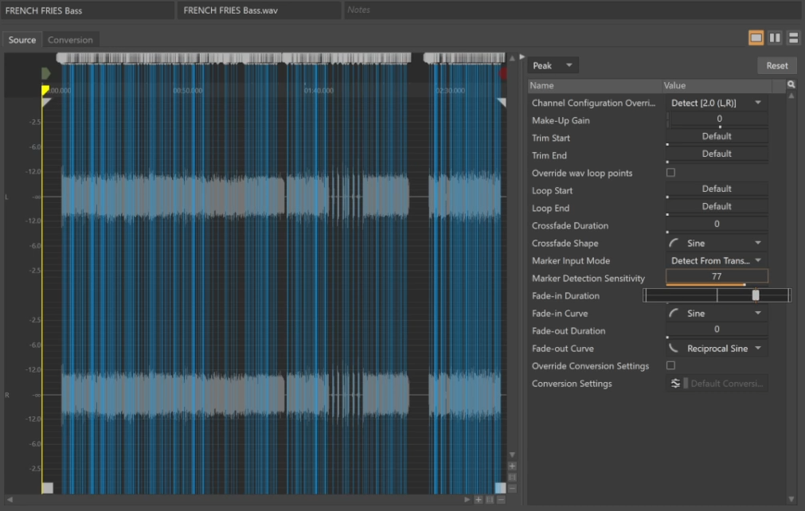Click the Marker Detection Sensitivity label

click(588, 279)
